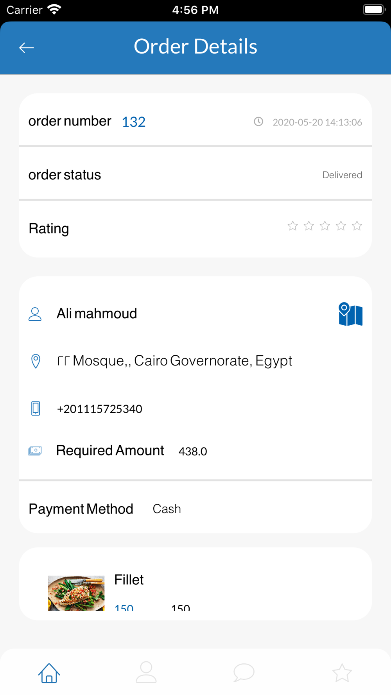
Task: Tap the back arrow in header
Action: (27, 48)
